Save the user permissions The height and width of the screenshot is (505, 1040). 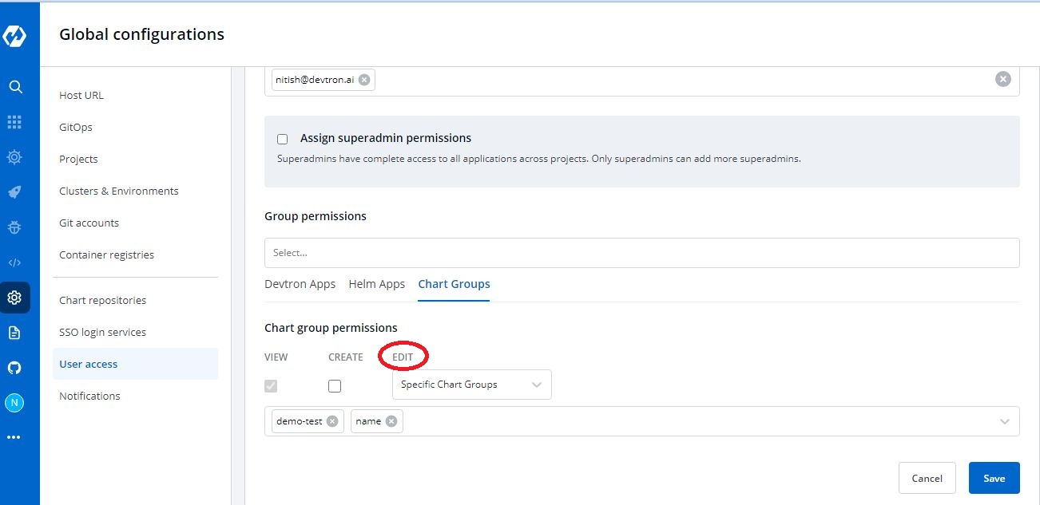coord(994,478)
